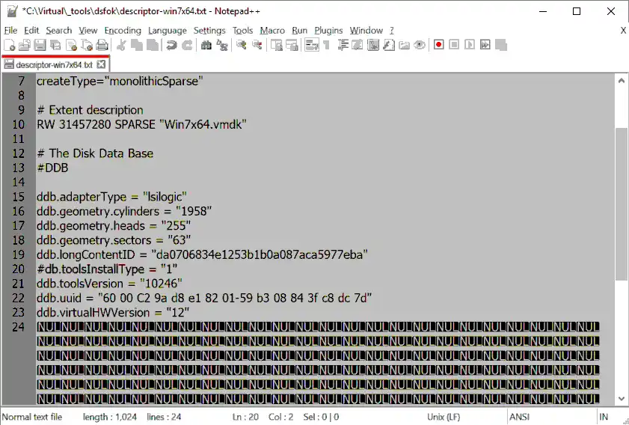Open the Replace dialog icon
Image resolution: width=629 pixels, height=425 pixels.
222,45
